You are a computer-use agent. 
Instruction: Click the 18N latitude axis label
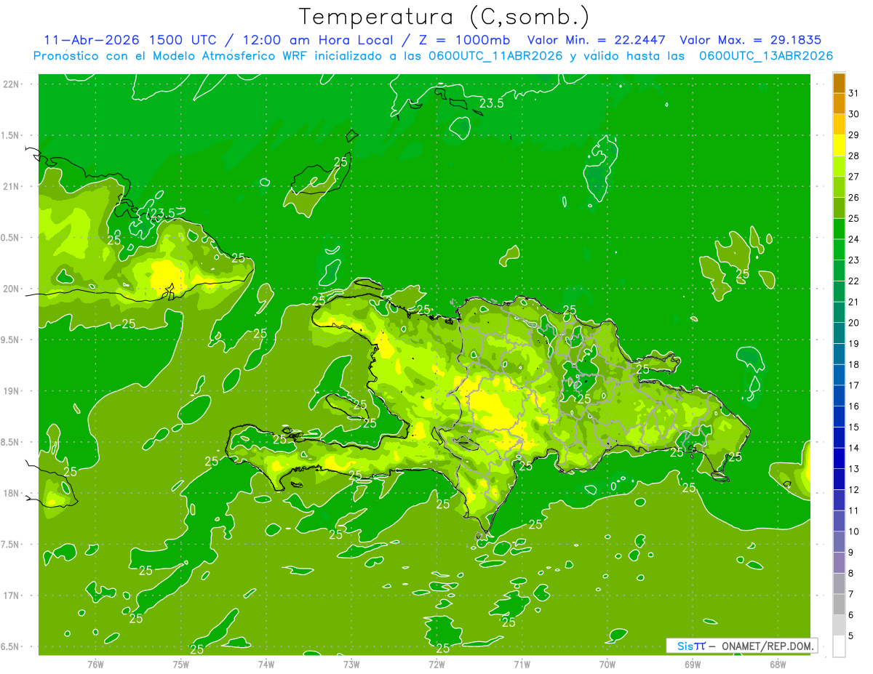tap(11, 493)
